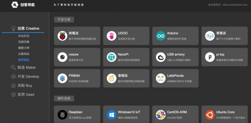Screen dimensions: 251x123
Task: Click the 创客导航 wrench logo icon
Action: [15, 5]
